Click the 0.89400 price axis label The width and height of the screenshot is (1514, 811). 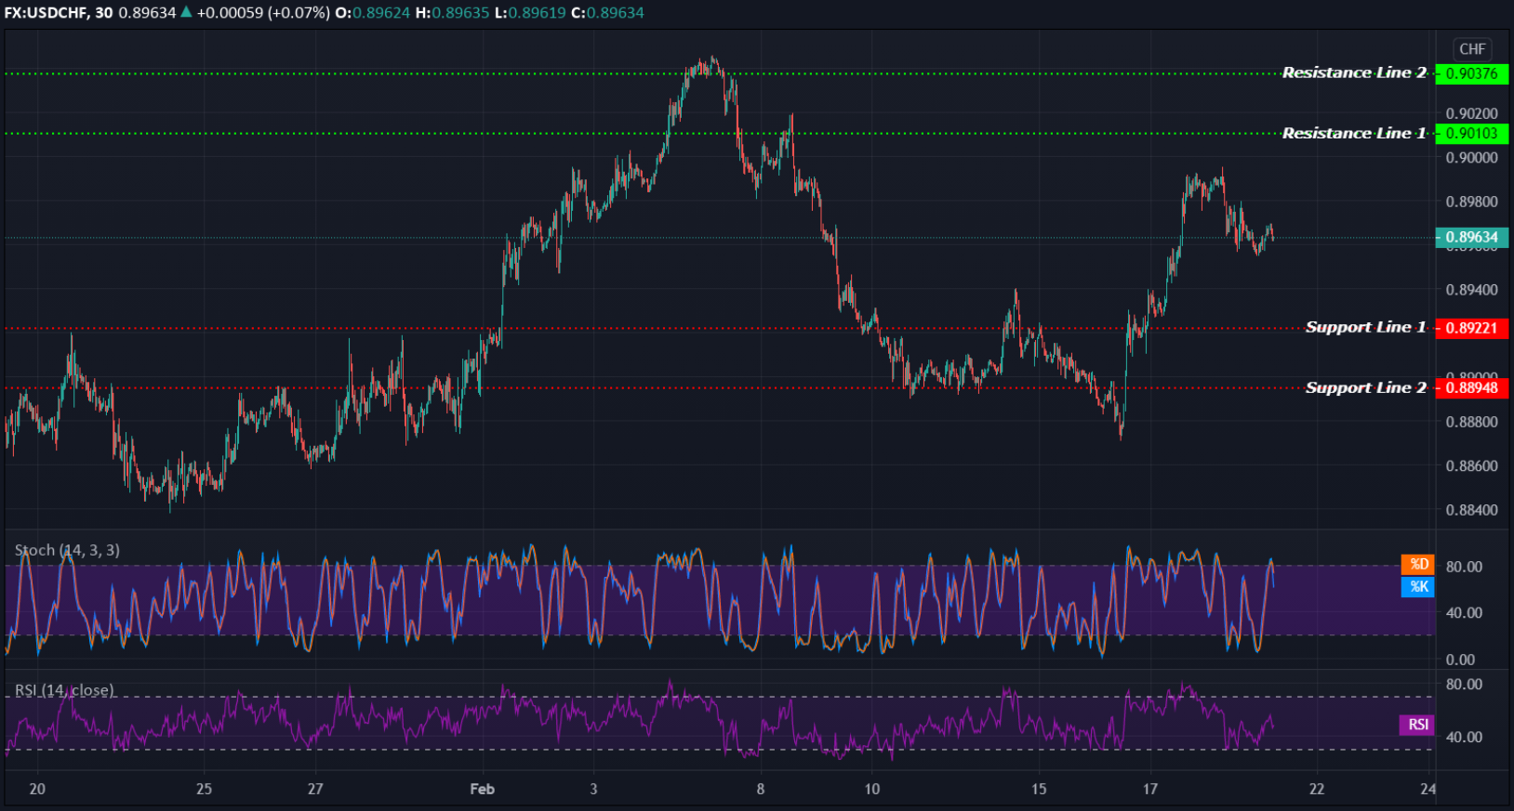[1472, 290]
